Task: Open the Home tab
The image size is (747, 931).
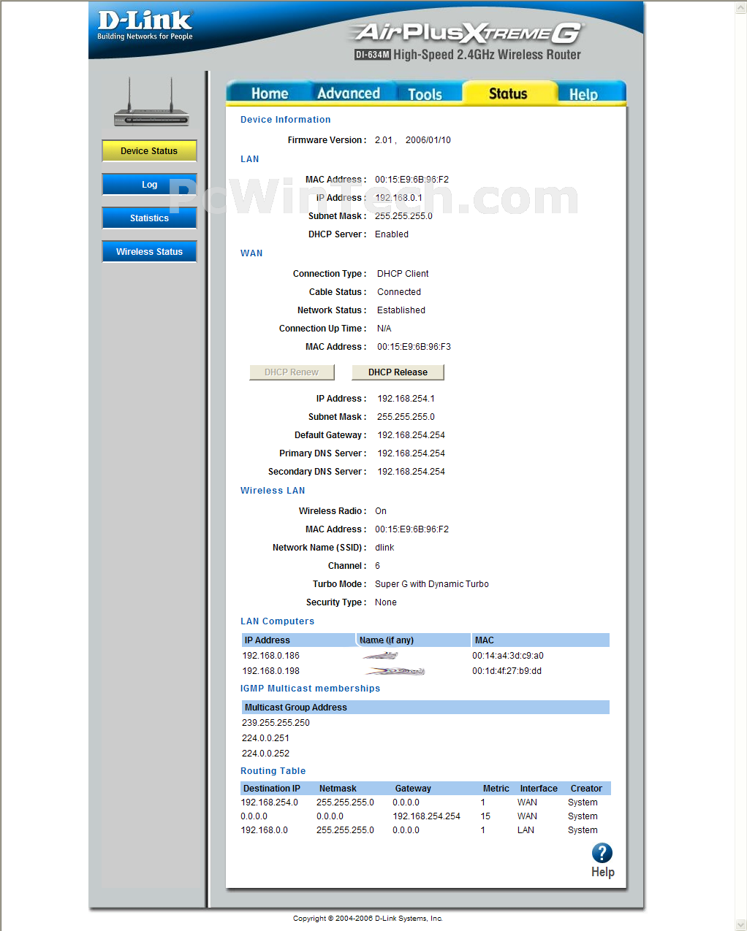Action: (270, 93)
